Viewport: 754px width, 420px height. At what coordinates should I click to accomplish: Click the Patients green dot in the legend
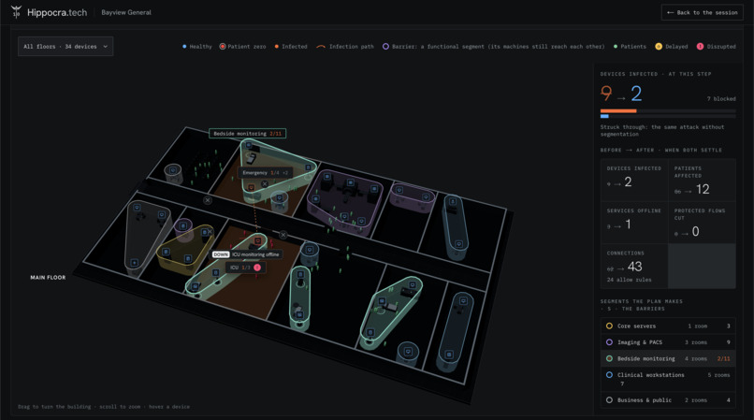point(616,47)
